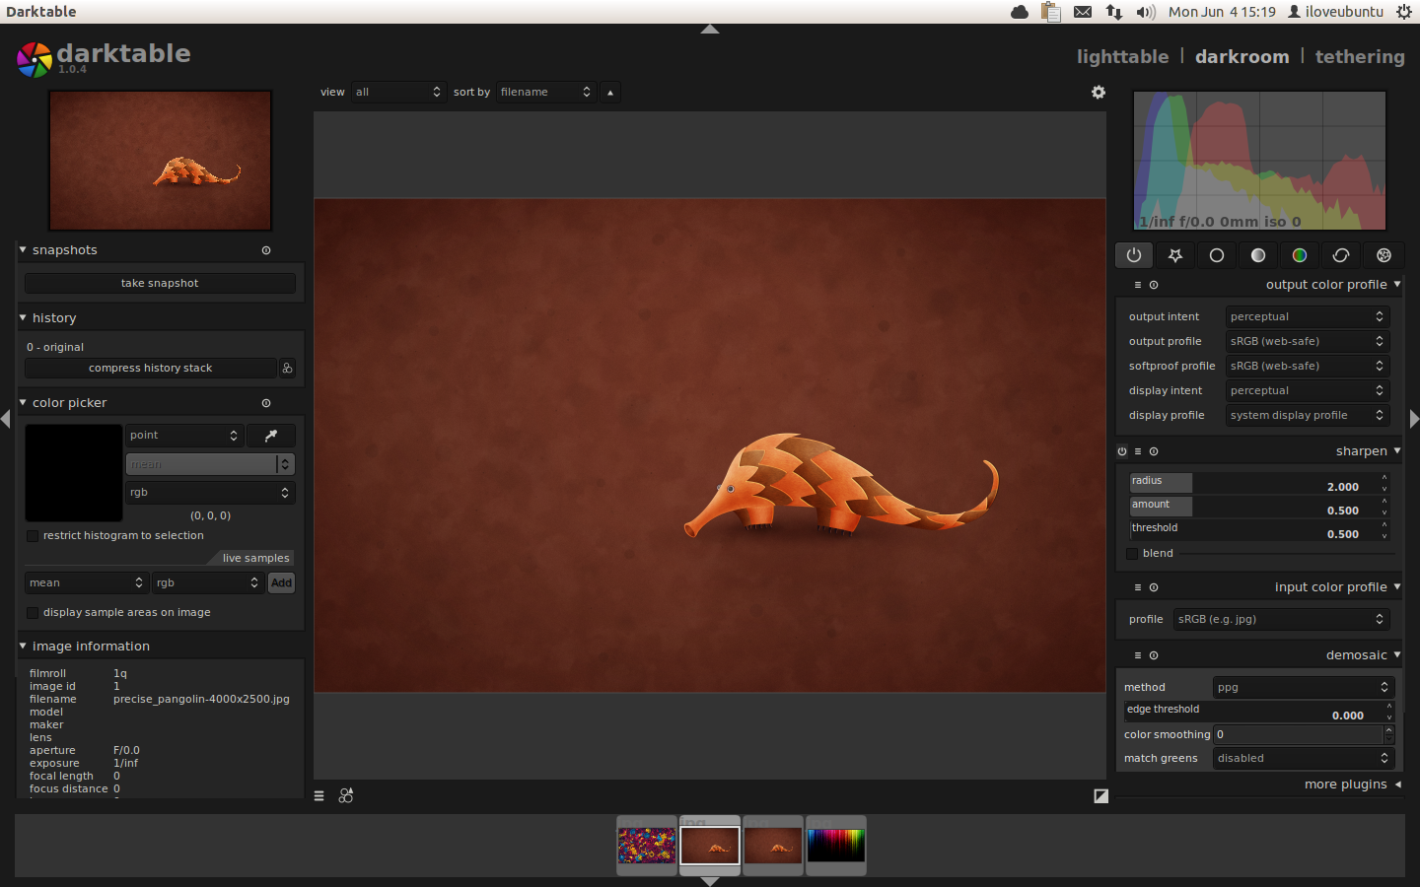1420x887 pixels.
Task: Click the over-exposure indicator icon below image
Action: click(x=1100, y=796)
